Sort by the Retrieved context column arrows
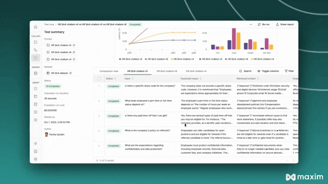The image size is (328, 184). pyautogui.click(x=258, y=79)
